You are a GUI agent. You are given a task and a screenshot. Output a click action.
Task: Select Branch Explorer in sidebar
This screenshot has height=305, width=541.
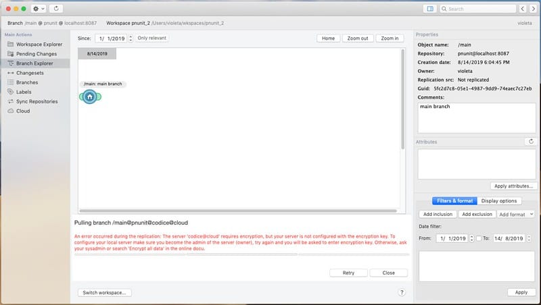coord(35,63)
